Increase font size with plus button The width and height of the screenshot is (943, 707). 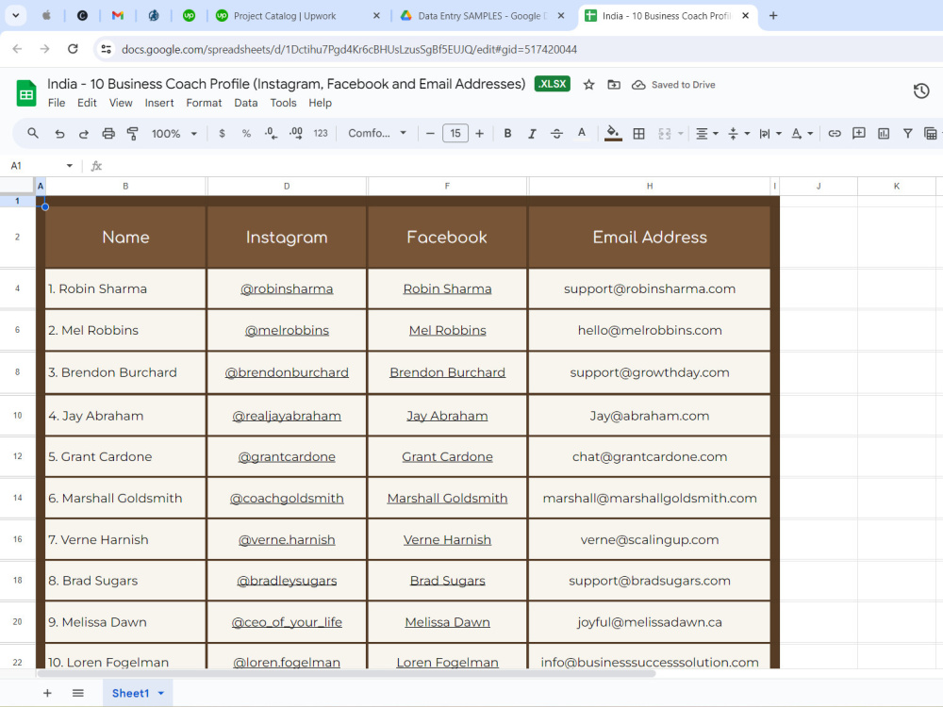(x=479, y=134)
